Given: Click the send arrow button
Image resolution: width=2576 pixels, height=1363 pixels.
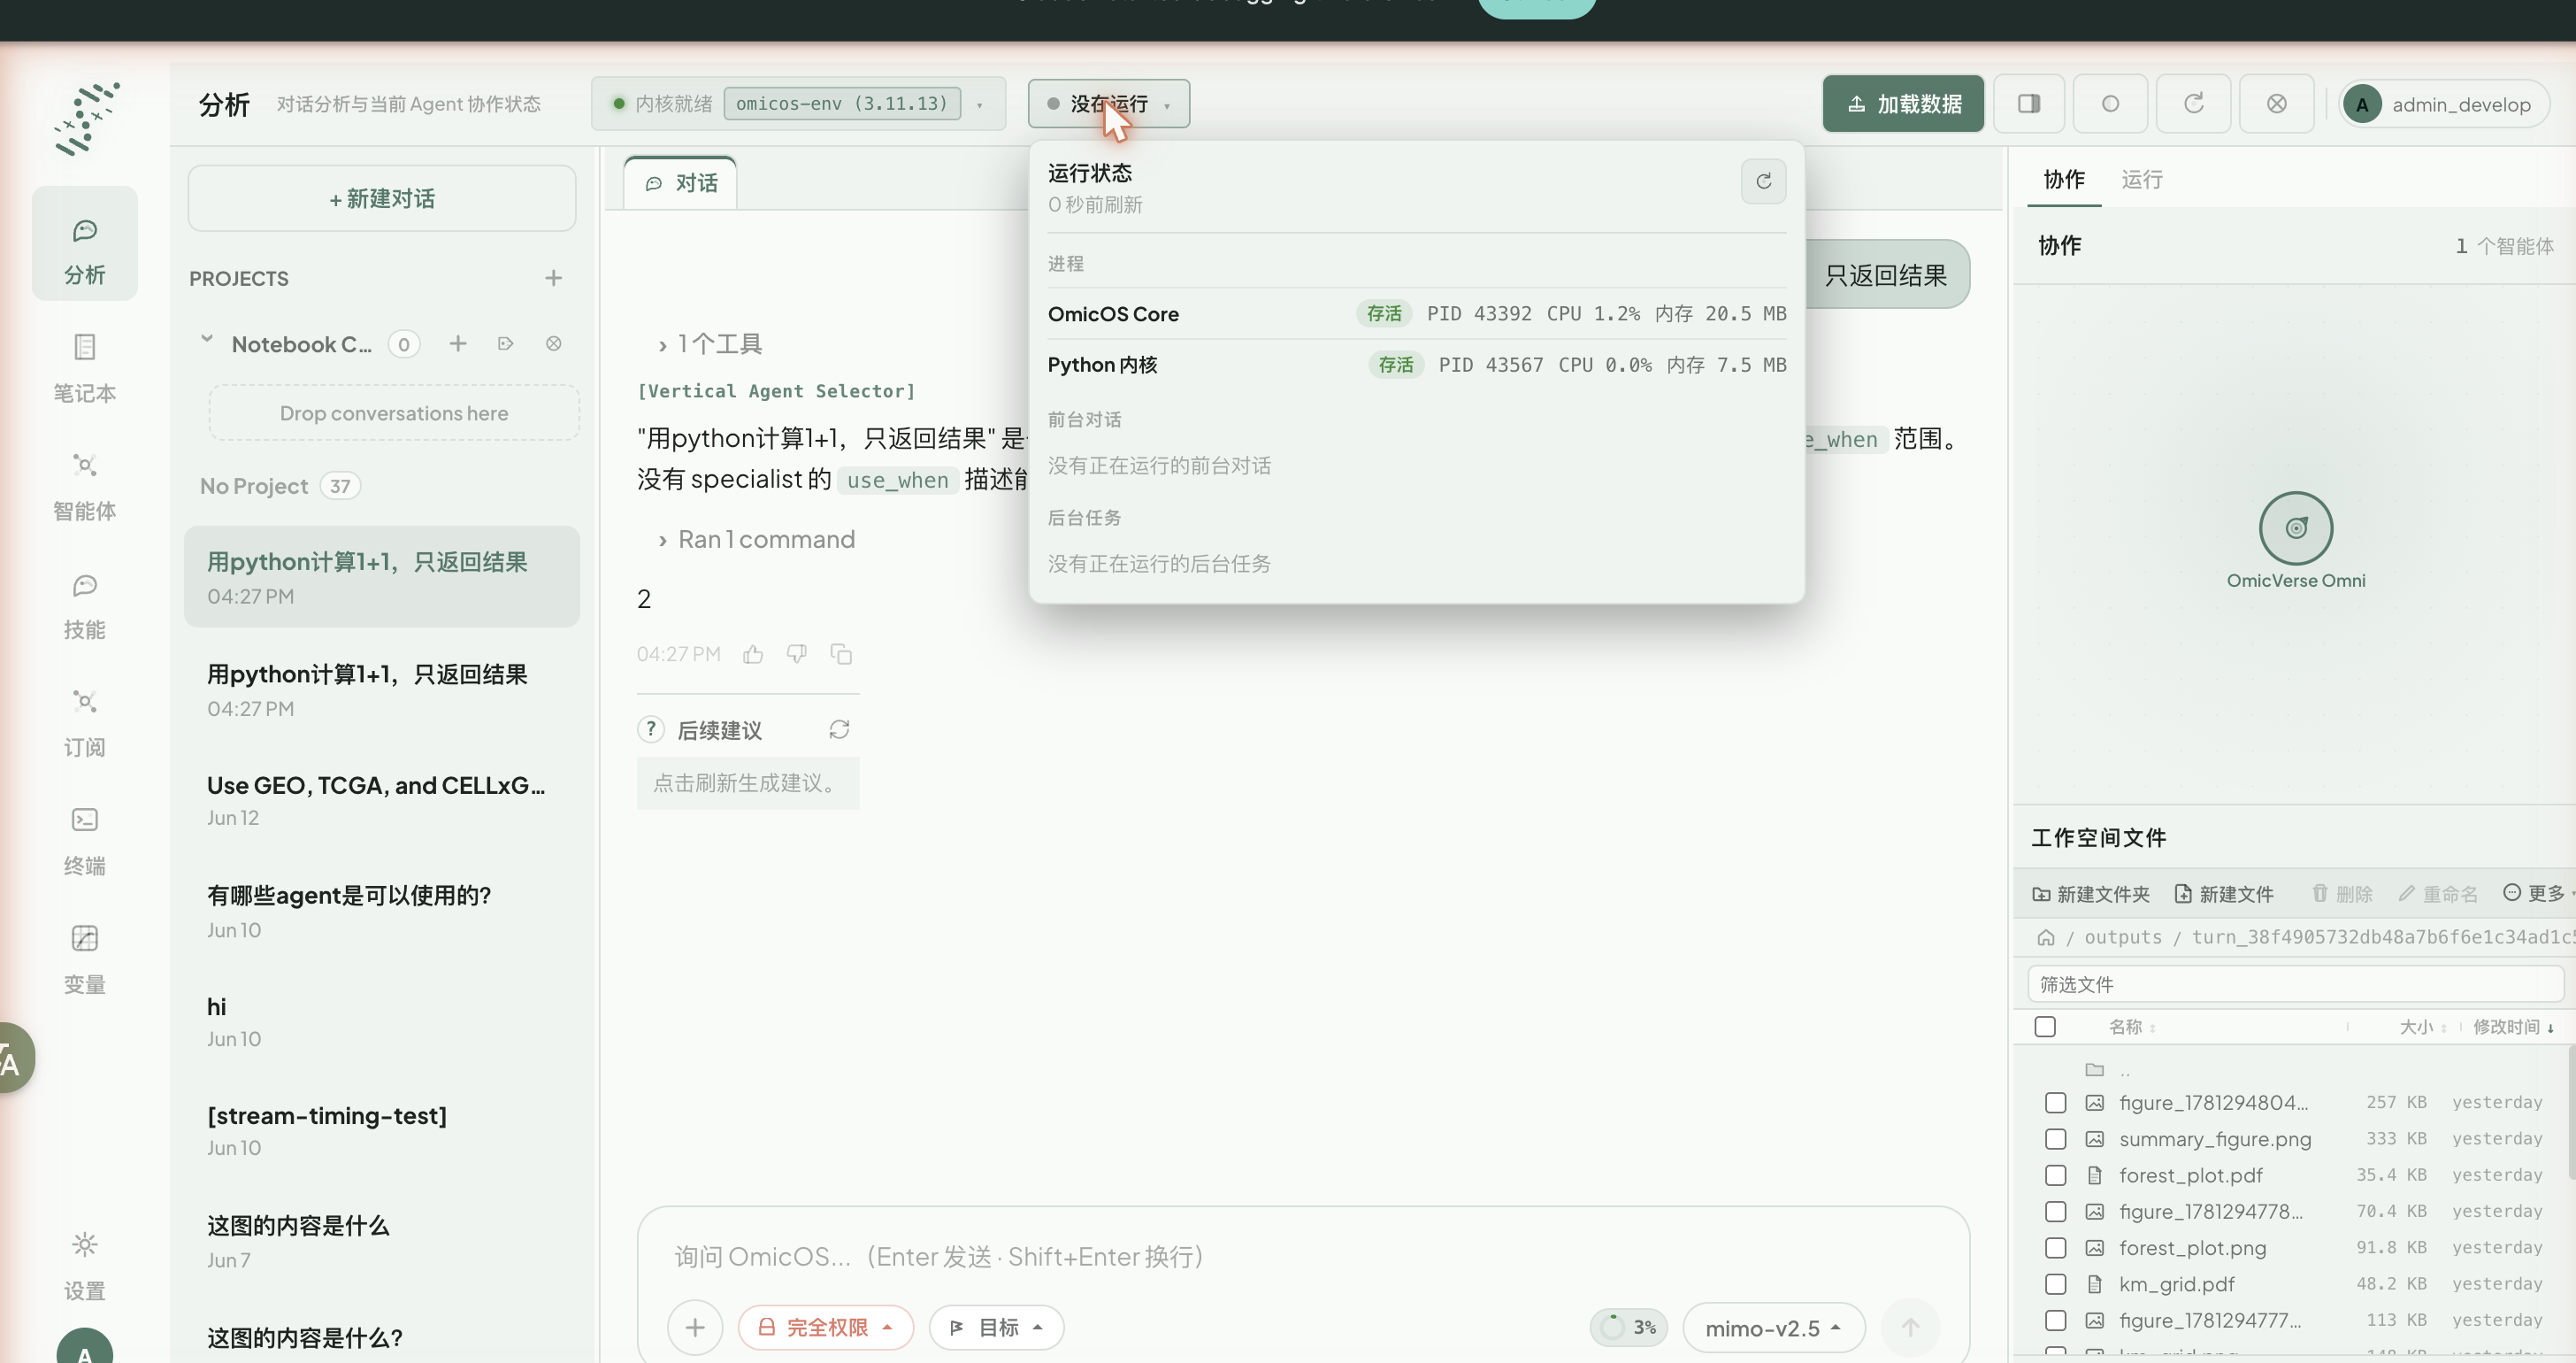Looking at the screenshot, I should click(1910, 1327).
